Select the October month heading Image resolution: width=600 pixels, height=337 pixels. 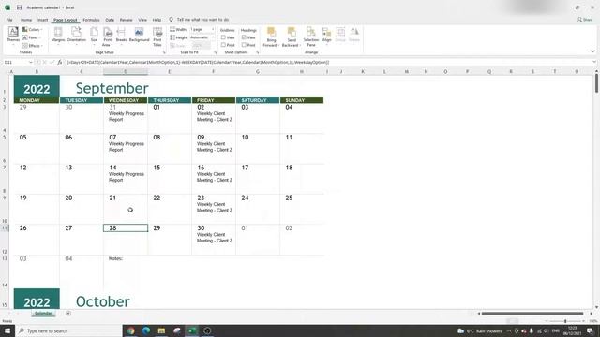click(x=102, y=301)
